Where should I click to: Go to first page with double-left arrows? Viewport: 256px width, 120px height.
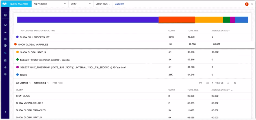(x=228, y=83)
